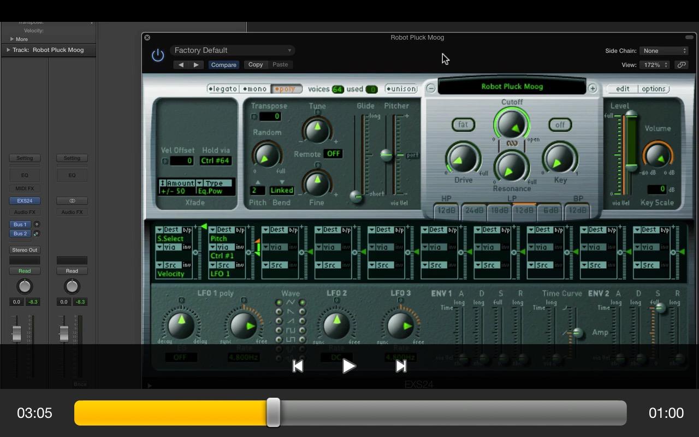Open the Side Chain dropdown
Screen dimensions: 699x437
click(x=664, y=51)
